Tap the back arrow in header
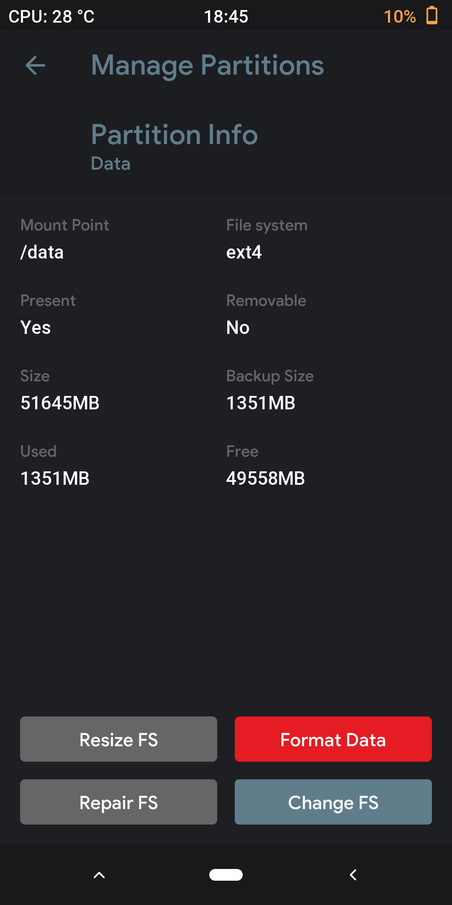Image resolution: width=452 pixels, height=905 pixels. 36,65
